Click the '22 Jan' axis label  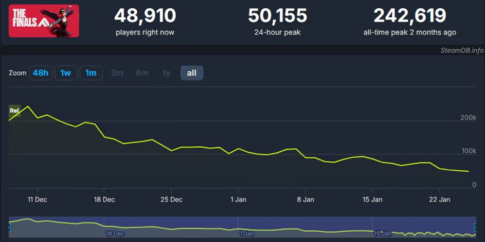pyautogui.click(x=440, y=199)
